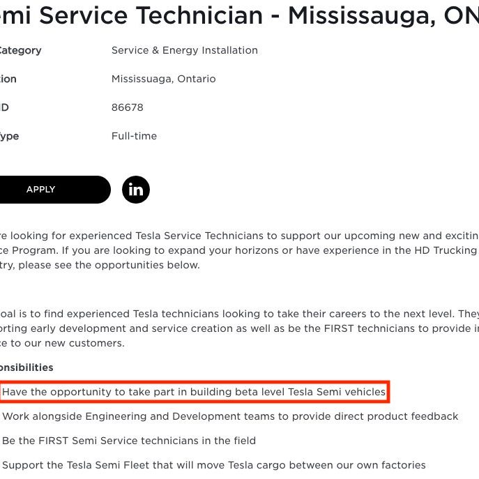Click the FIRST Semi Service technicians bullet
This screenshot has height=479, width=479.
pyautogui.click(x=129, y=441)
